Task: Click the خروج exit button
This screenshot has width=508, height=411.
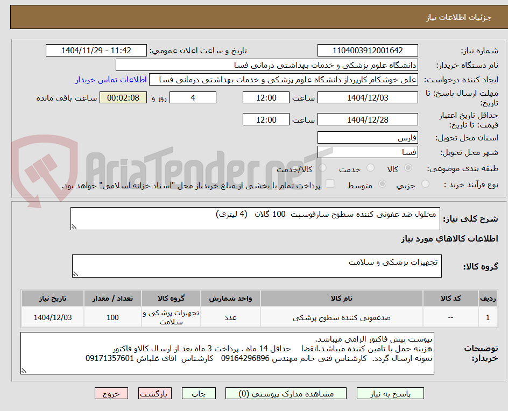Action: (111, 393)
